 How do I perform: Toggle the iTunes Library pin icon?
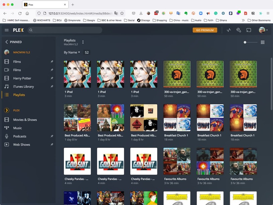pos(52,87)
